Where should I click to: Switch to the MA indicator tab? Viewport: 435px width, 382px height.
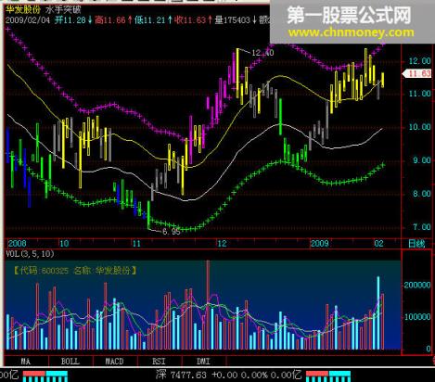coord(26,362)
